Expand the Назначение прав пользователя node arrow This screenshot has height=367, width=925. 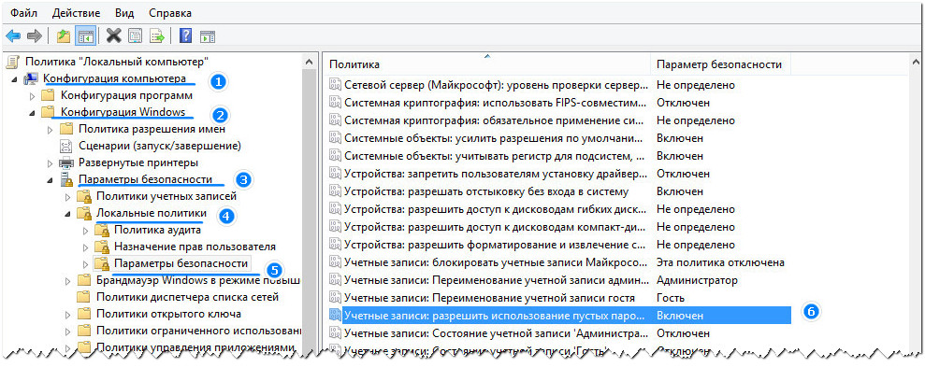[85, 247]
